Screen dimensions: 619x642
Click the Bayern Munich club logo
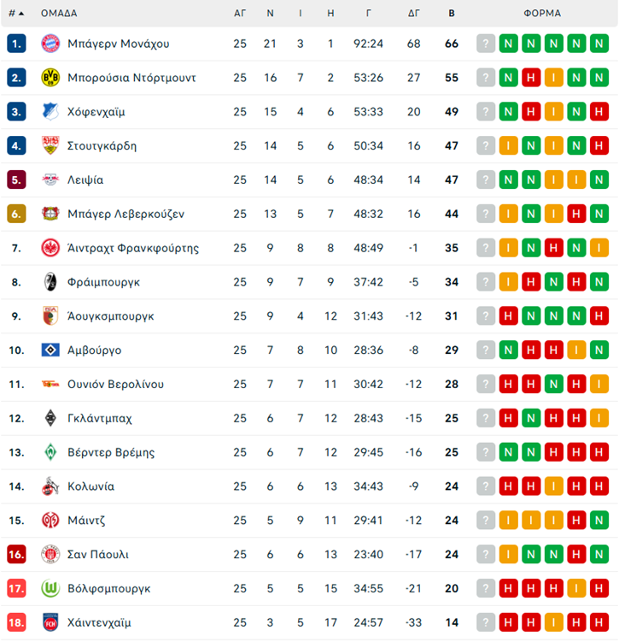(50, 44)
